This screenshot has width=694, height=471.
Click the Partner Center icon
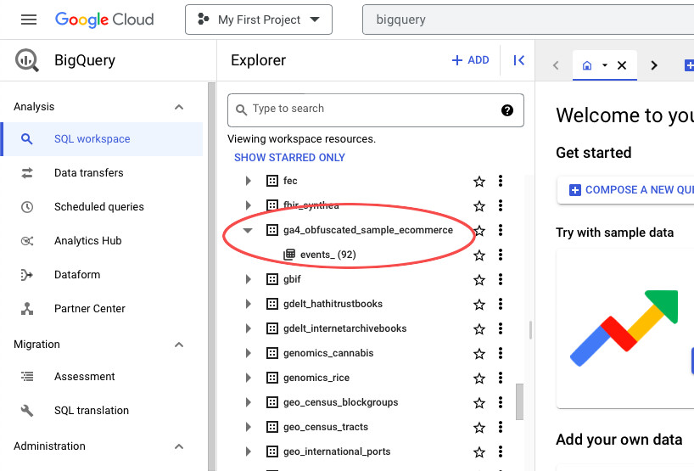(x=27, y=309)
